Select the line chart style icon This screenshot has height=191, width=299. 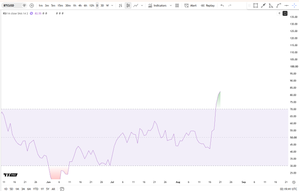tap(136, 6)
